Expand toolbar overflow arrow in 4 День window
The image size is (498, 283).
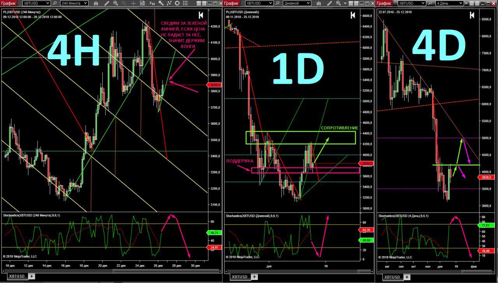point(466,4)
